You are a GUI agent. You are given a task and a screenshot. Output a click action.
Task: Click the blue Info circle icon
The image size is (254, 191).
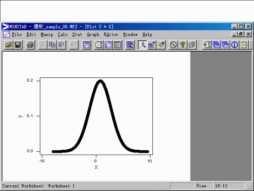pos(235,45)
